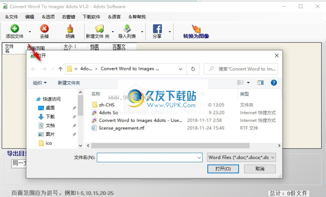This screenshot has height=197, width=326.
Task: Click the Convert to Images (转换为图像) button
Action: (x=196, y=32)
